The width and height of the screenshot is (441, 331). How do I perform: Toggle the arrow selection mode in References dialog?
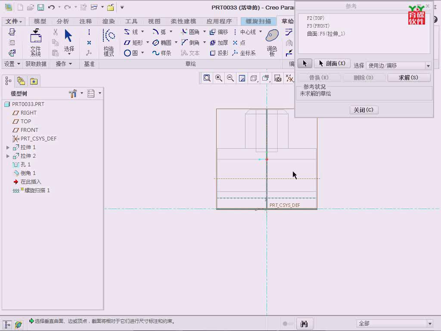point(305,64)
